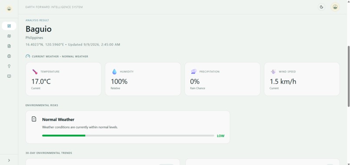Image resolution: width=350 pixels, height=165 pixels.
Task: Click the Rain Chance caption
Action: (x=198, y=88)
